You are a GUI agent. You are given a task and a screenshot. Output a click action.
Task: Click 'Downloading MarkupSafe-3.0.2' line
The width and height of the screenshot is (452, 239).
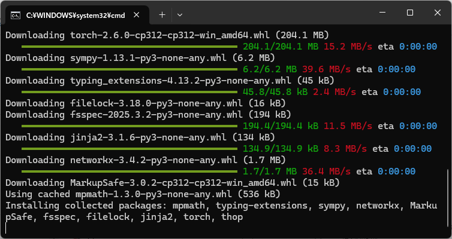point(173,183)
